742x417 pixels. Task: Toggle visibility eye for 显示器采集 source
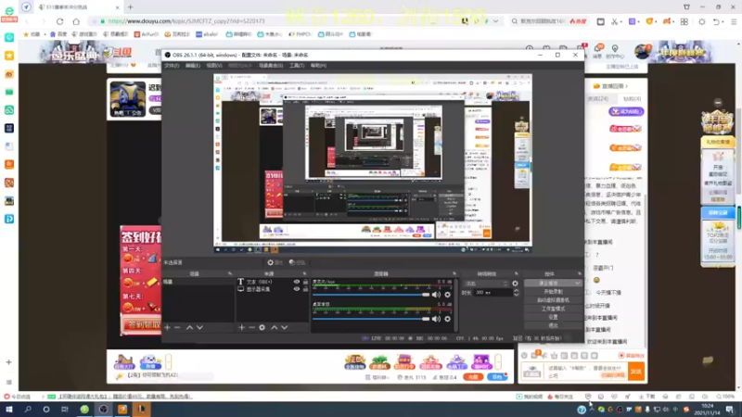tap(297, 289)
